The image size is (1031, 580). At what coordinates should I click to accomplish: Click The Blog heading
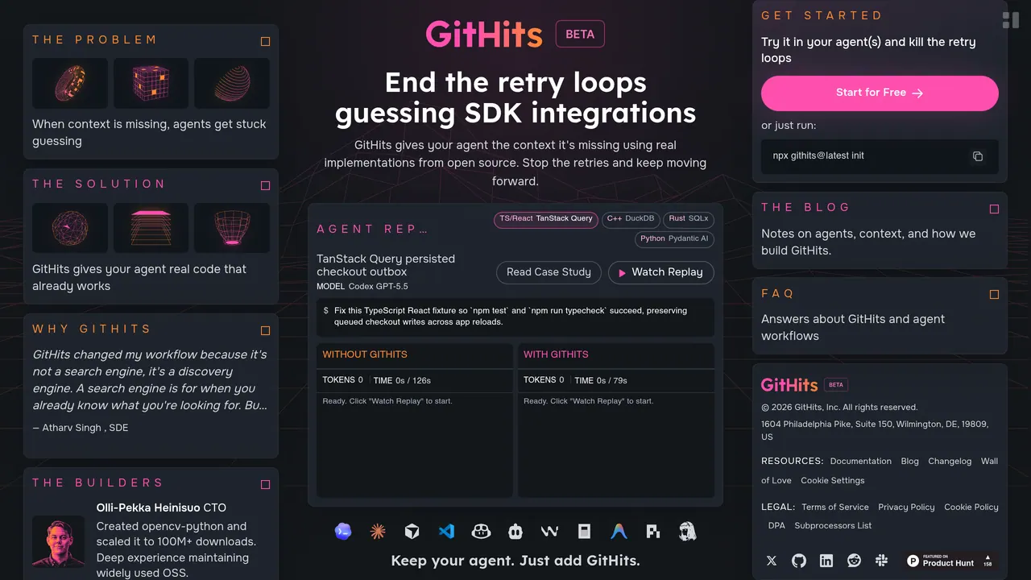805,208
